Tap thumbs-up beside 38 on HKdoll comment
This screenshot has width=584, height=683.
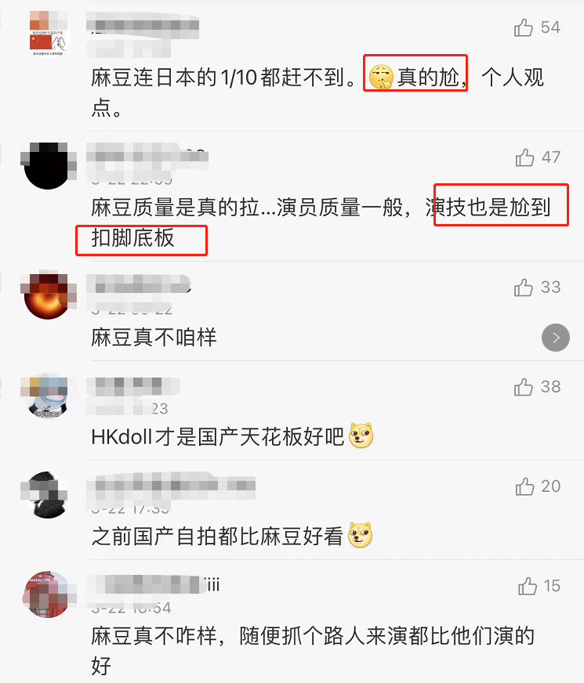(524, 387)
